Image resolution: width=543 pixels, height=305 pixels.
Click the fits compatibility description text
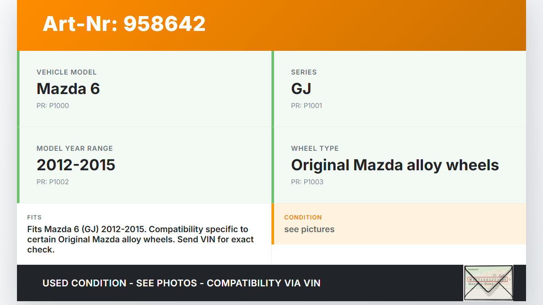coord(140,239)
